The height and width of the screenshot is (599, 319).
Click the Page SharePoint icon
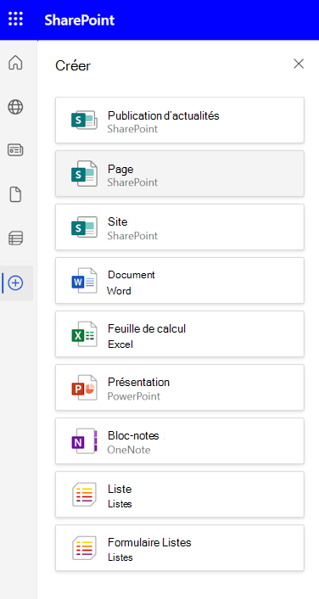(x=84, y=173)
